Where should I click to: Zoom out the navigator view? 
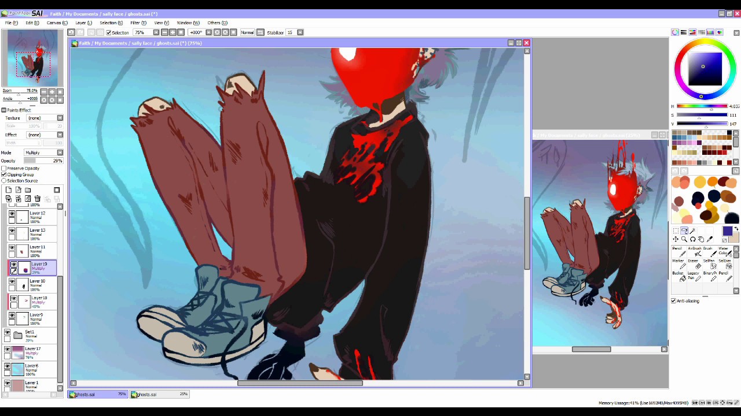(44, 92)
